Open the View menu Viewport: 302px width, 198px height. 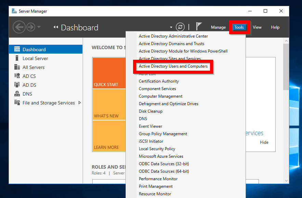(257, 27)
